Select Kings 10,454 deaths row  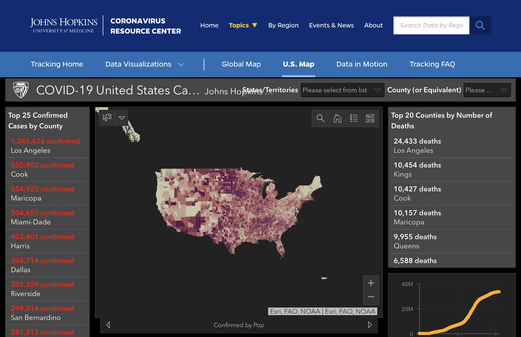452,170
